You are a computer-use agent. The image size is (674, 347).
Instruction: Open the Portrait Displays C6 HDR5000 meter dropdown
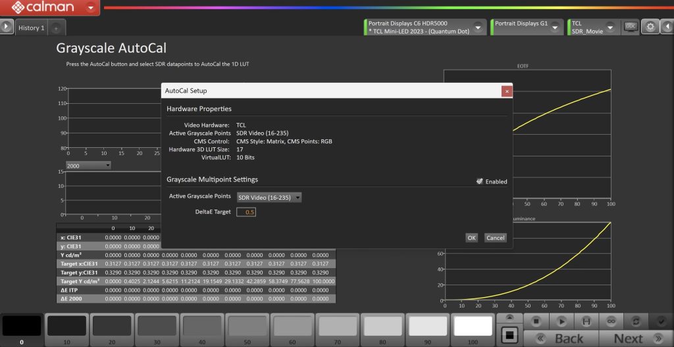coord(478,27)
